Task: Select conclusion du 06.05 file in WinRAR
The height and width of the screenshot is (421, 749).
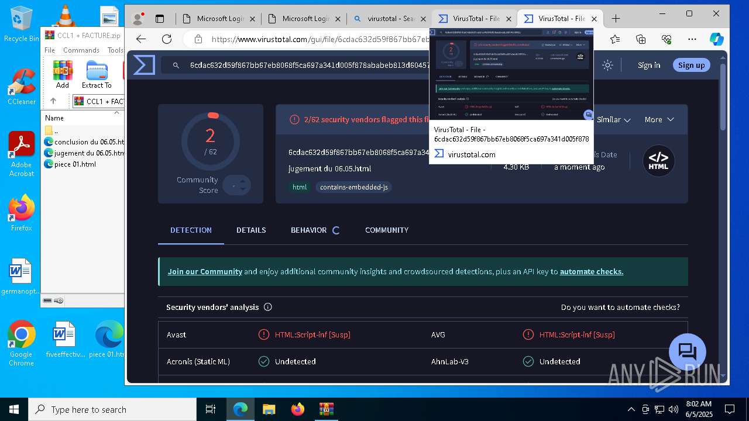Action: click(x=84, y=142)
